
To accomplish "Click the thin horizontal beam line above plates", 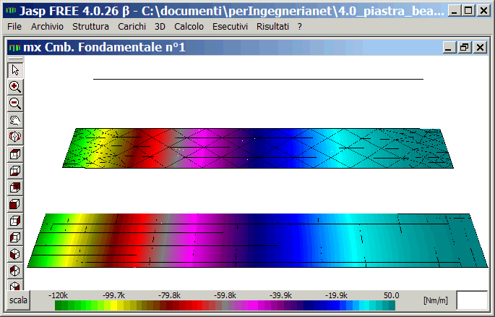I will (258, 79).
